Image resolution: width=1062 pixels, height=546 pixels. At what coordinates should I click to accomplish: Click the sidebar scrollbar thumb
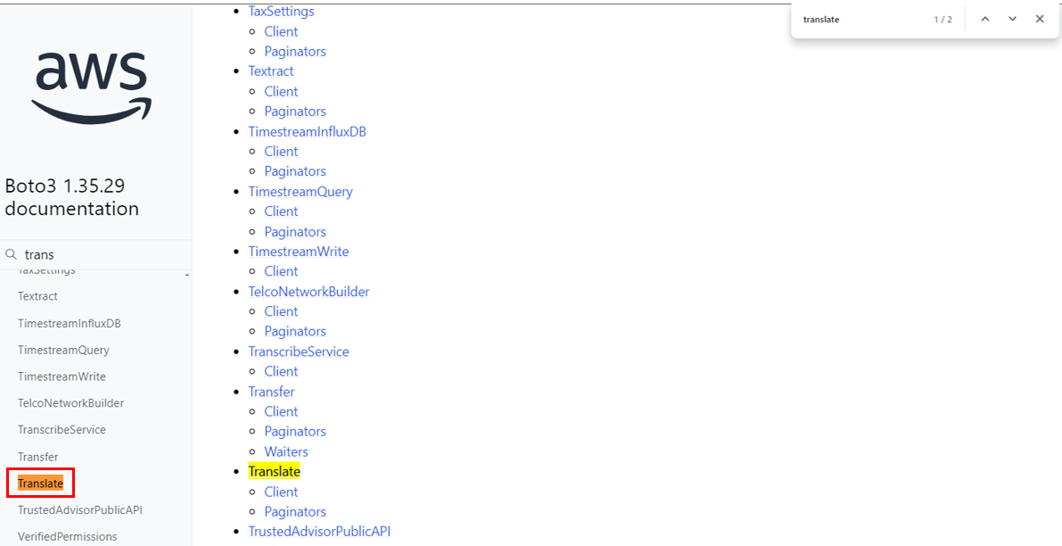[x=187, y=277]
